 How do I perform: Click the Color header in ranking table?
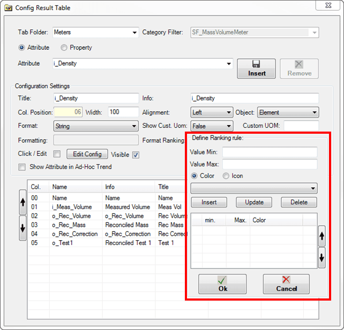pyautogui.click(x=276, y=220)
